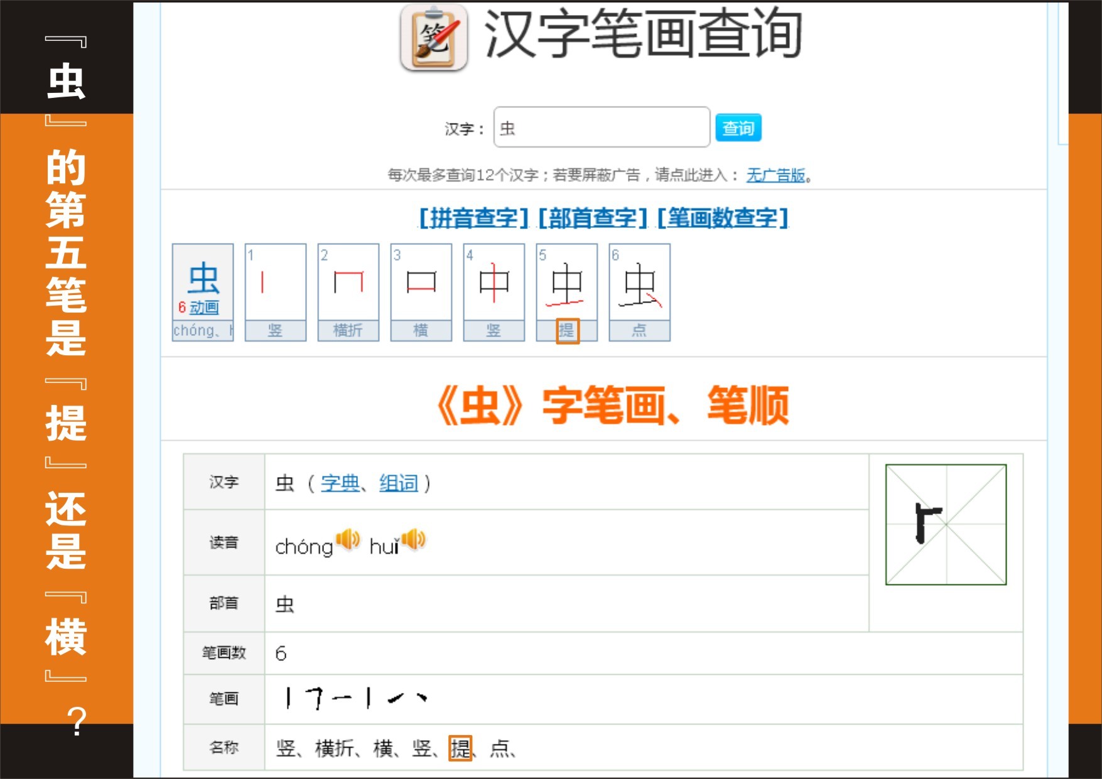
Task: Click the blue 虫 character card
Action: coord(203,279)
